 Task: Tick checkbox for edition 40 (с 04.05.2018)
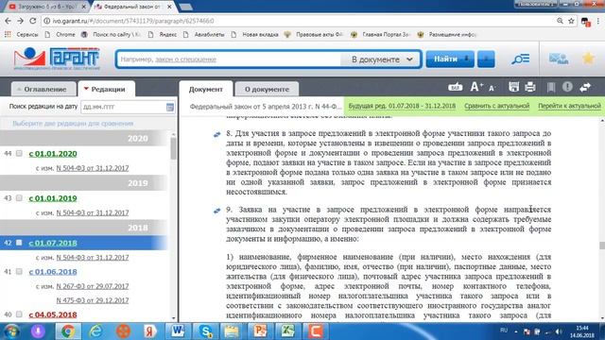click(x=19, y=314)
